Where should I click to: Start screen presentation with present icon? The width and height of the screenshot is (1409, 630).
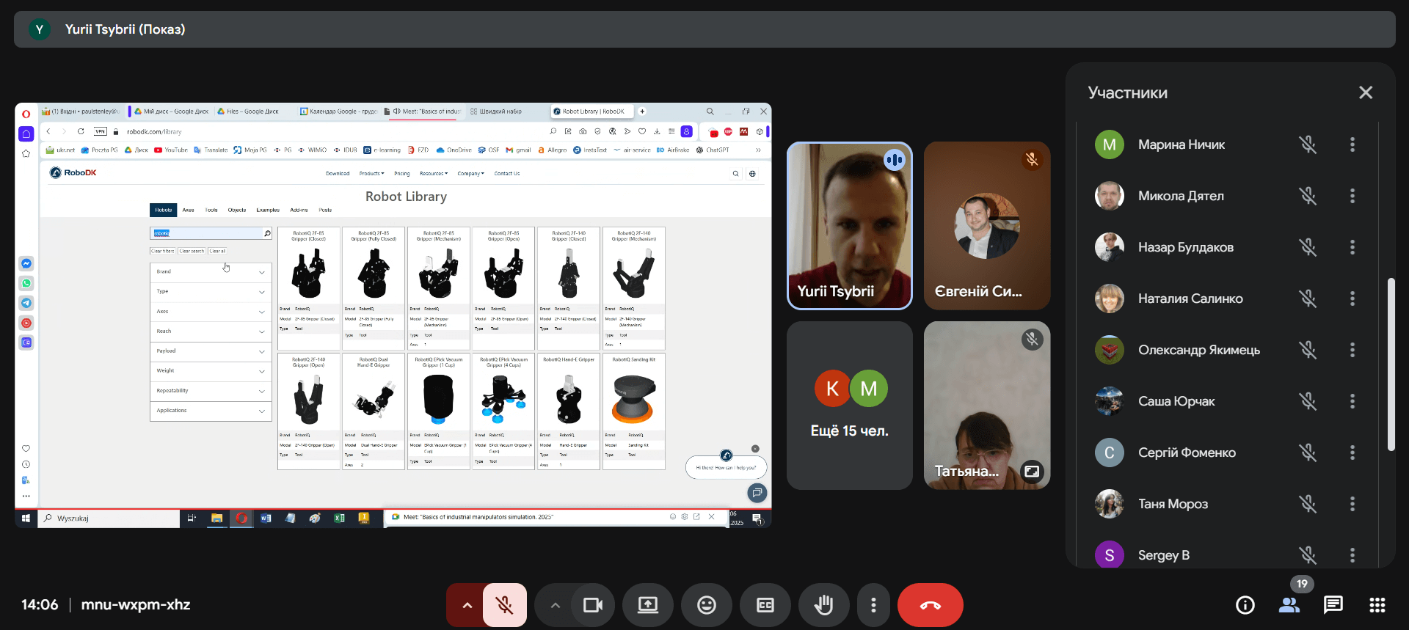(x=647, y=605)
